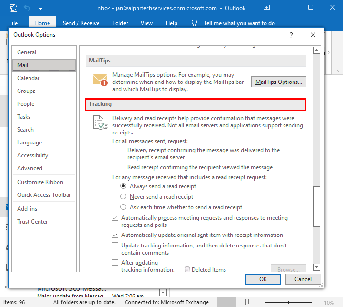The width and height of the screenshot is (343, 307).
Task: Click the zoom slider in status bar
Action: point(288,302)
